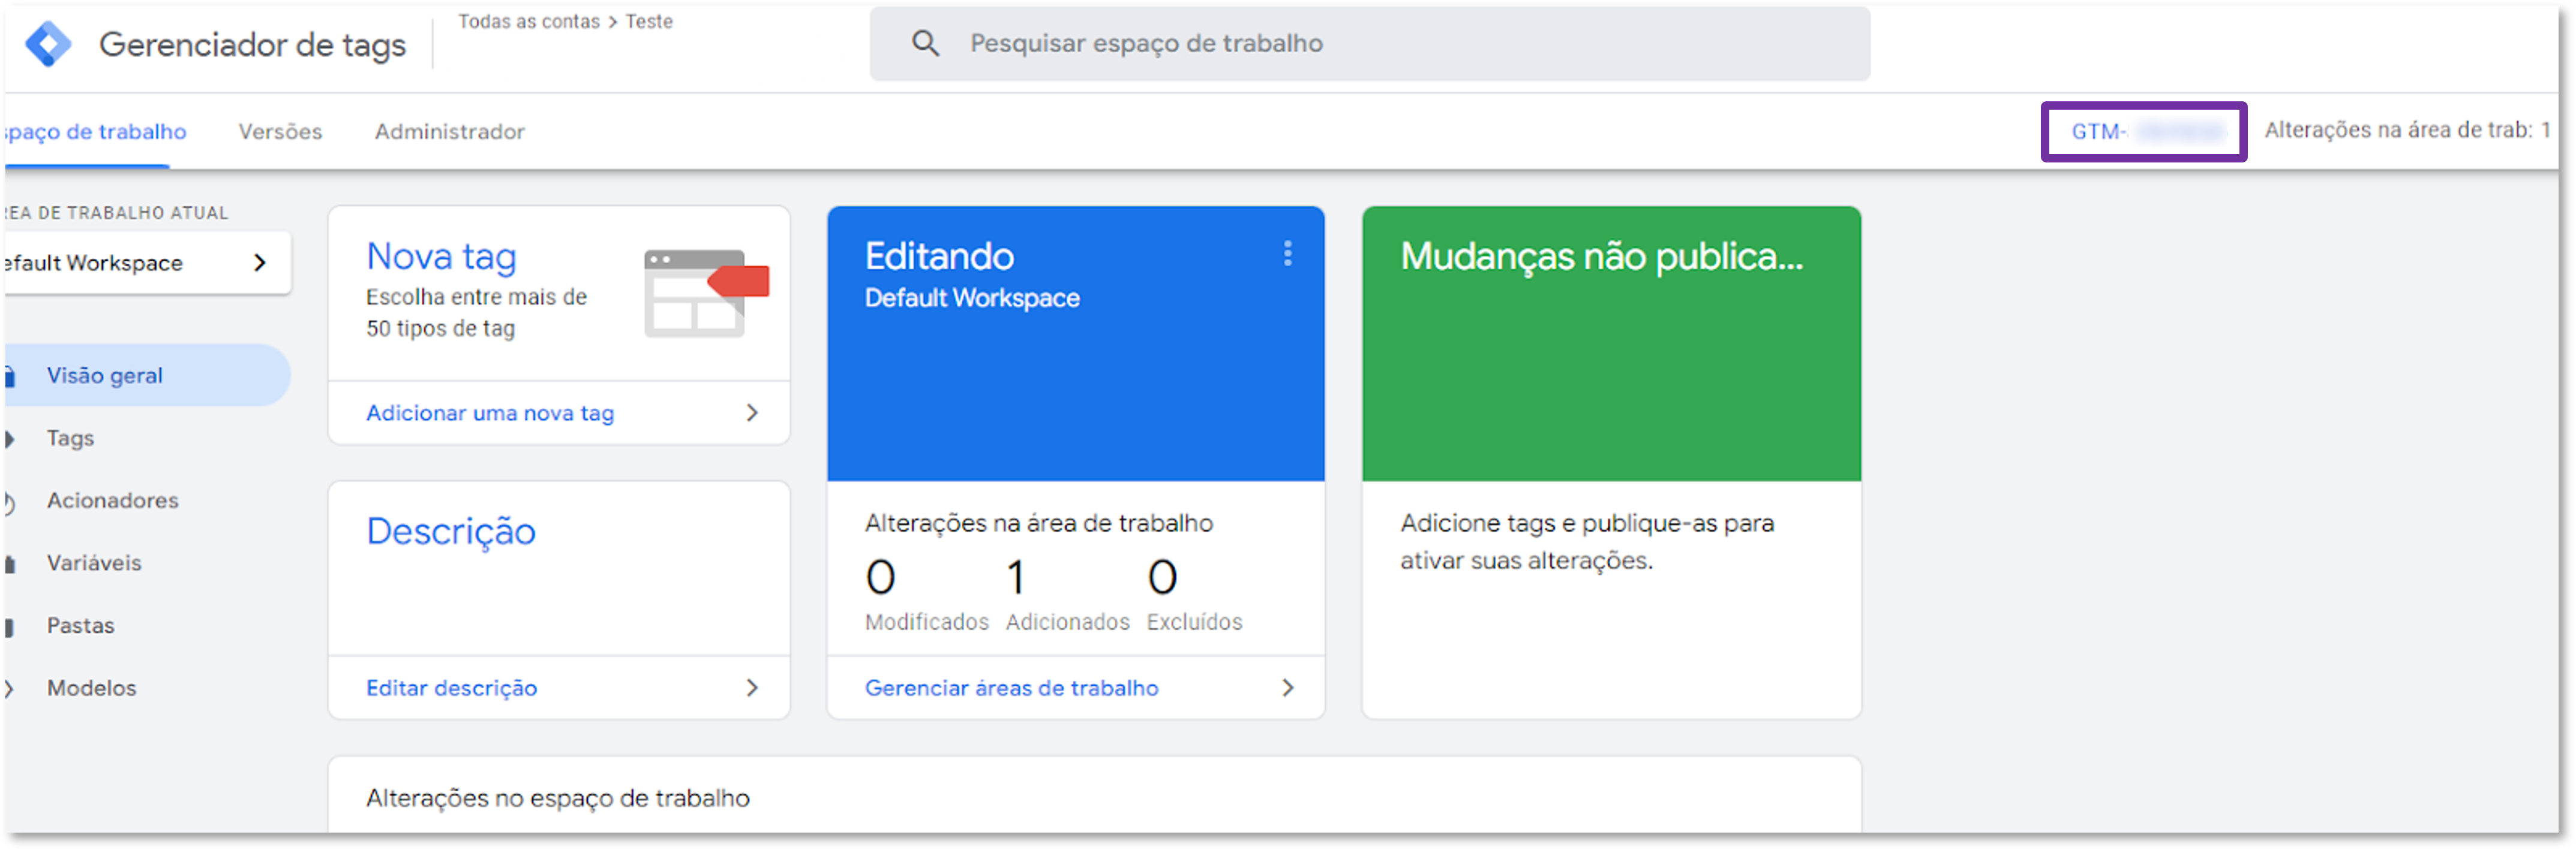Screen dimensions: 2576x850
Task: Click the arrow next to Editar descrição
Action: pyautogui.click(x=752, y=688)
